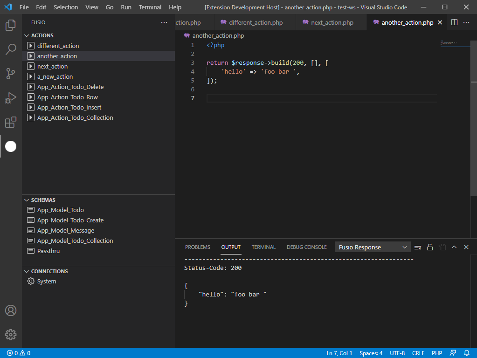
Task: Switch to the different_action.php tab
Action: (x=254, y=22)
